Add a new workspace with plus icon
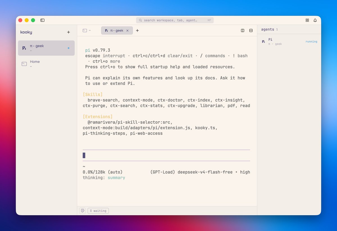 point(69,32)
